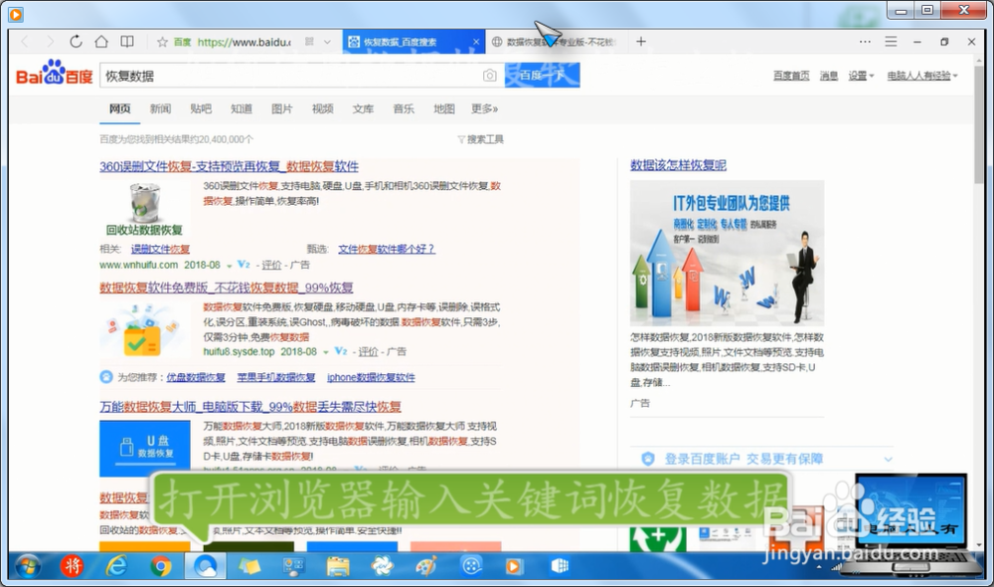Open file explorer folder on taskbar
Screen dimensions: 994x587
(338, 566)
